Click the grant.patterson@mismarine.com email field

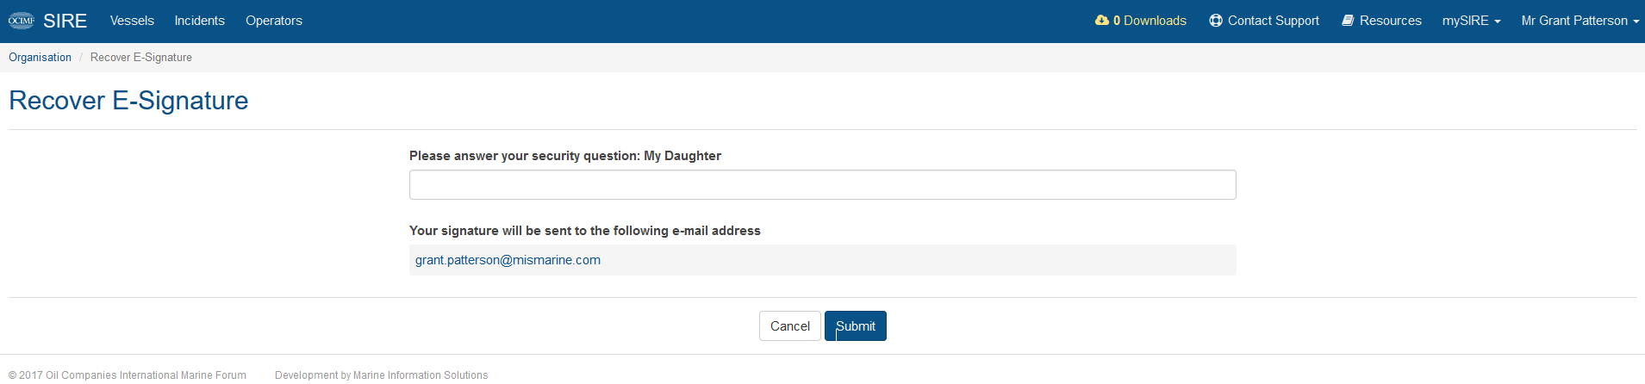[x=823, y=260]
